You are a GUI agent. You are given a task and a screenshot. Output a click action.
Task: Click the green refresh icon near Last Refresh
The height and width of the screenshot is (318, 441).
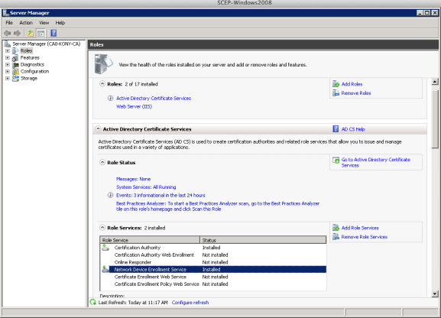click(92, 302)
